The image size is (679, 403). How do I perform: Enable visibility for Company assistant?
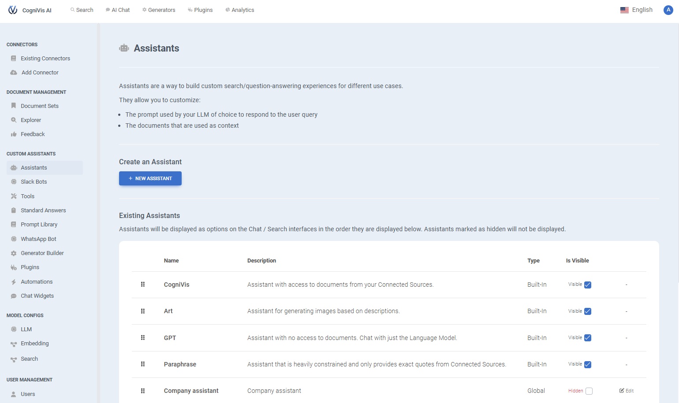pos(589,391)
